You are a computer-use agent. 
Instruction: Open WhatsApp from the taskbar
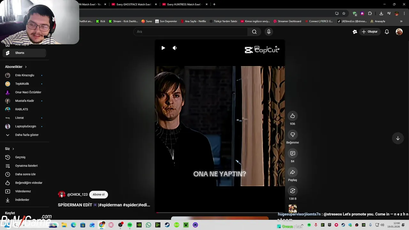click(x=148, y=225)
